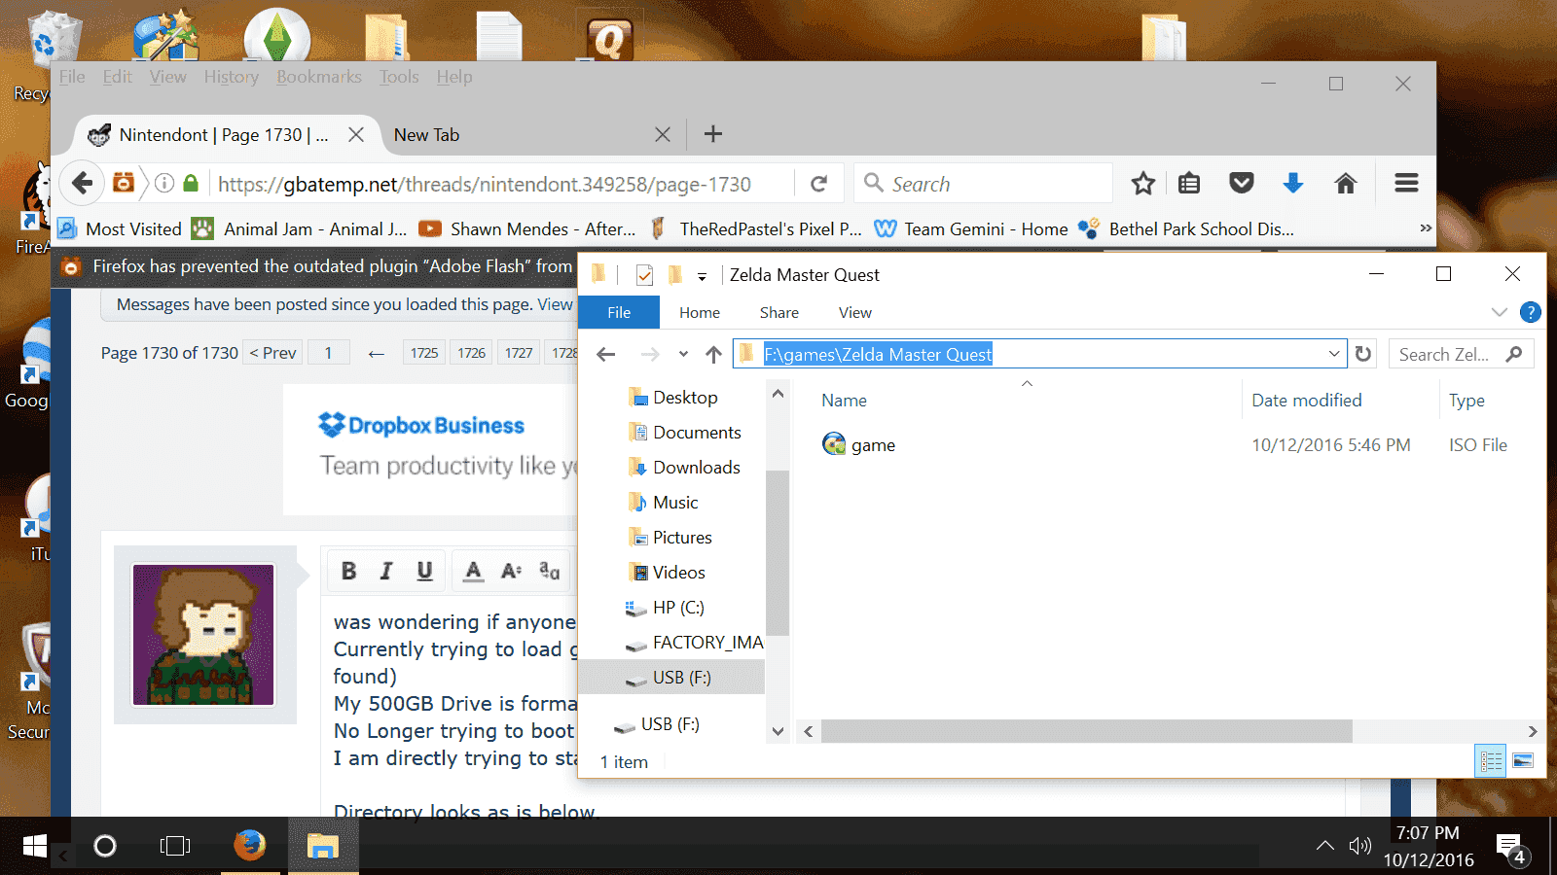Reload the gbatemp page

pos(819,184)
